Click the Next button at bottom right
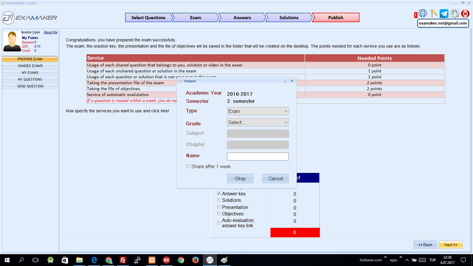Image resolution: width=473 pixels, height=266 pixels. [451, 244]
